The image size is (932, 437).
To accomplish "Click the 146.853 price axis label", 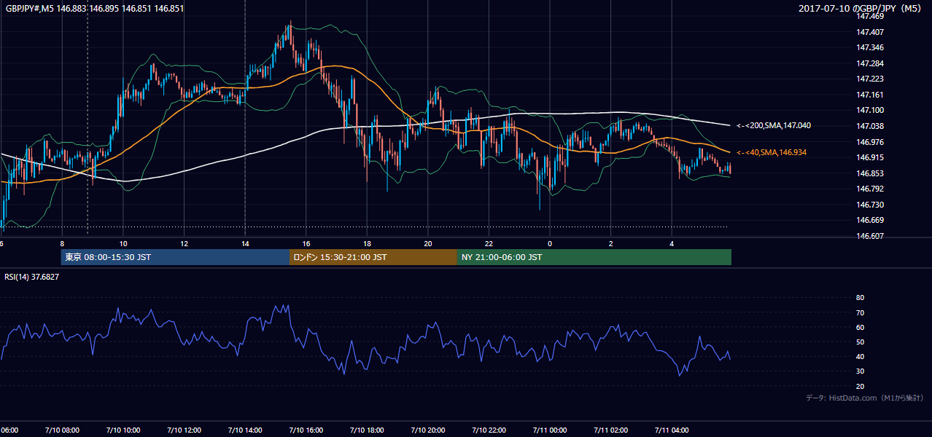I will pos(870,173).
